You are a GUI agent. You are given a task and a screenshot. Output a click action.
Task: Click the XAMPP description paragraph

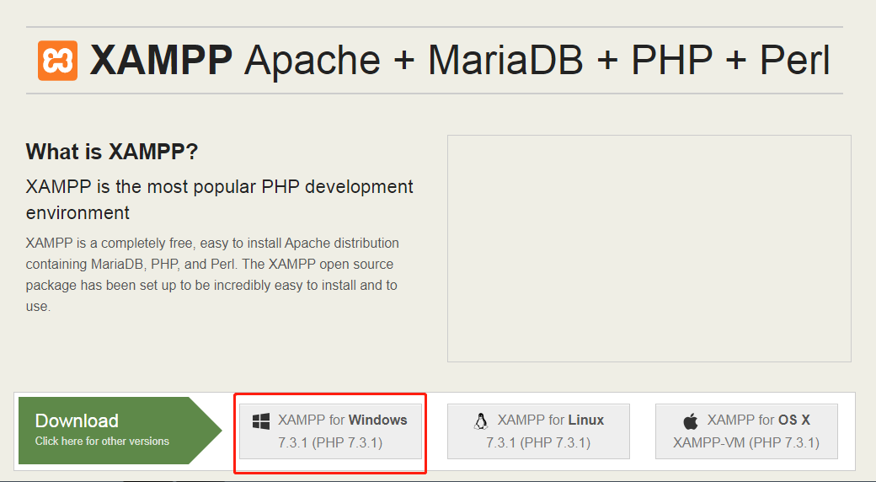tap(212, 275)
